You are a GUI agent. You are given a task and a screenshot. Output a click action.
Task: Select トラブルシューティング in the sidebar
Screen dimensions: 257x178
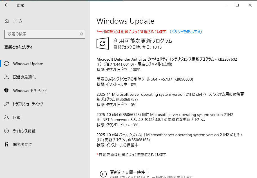pyautogui.click(x=28, y=104)
